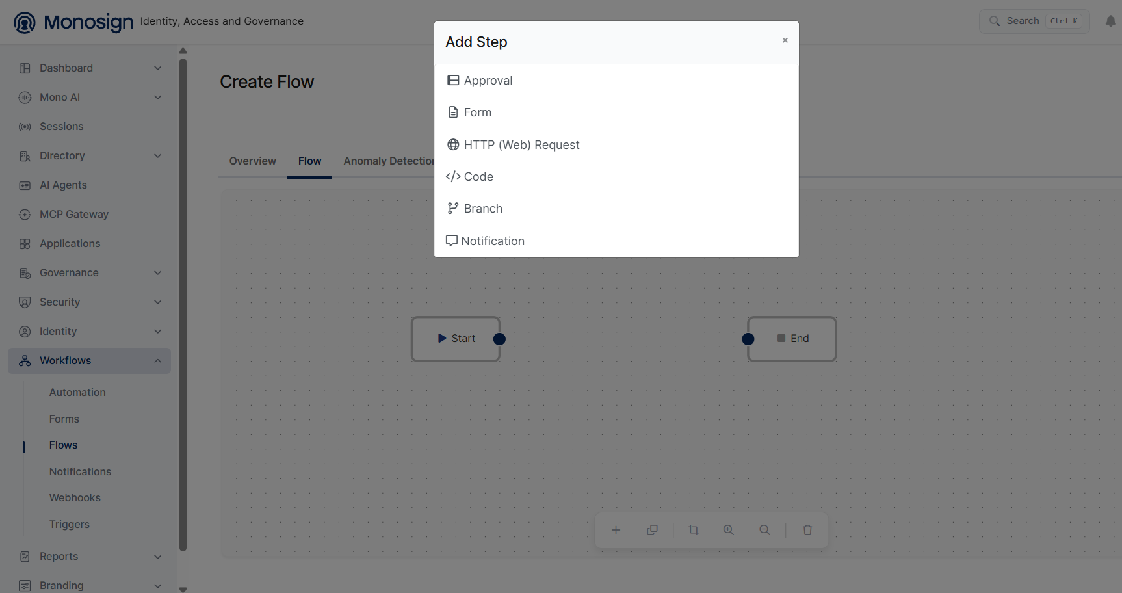
Task: Select the Approval step type
Action: (x=616, y=81)
